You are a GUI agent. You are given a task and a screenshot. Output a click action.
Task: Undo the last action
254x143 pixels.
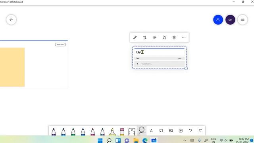[190, 131]
